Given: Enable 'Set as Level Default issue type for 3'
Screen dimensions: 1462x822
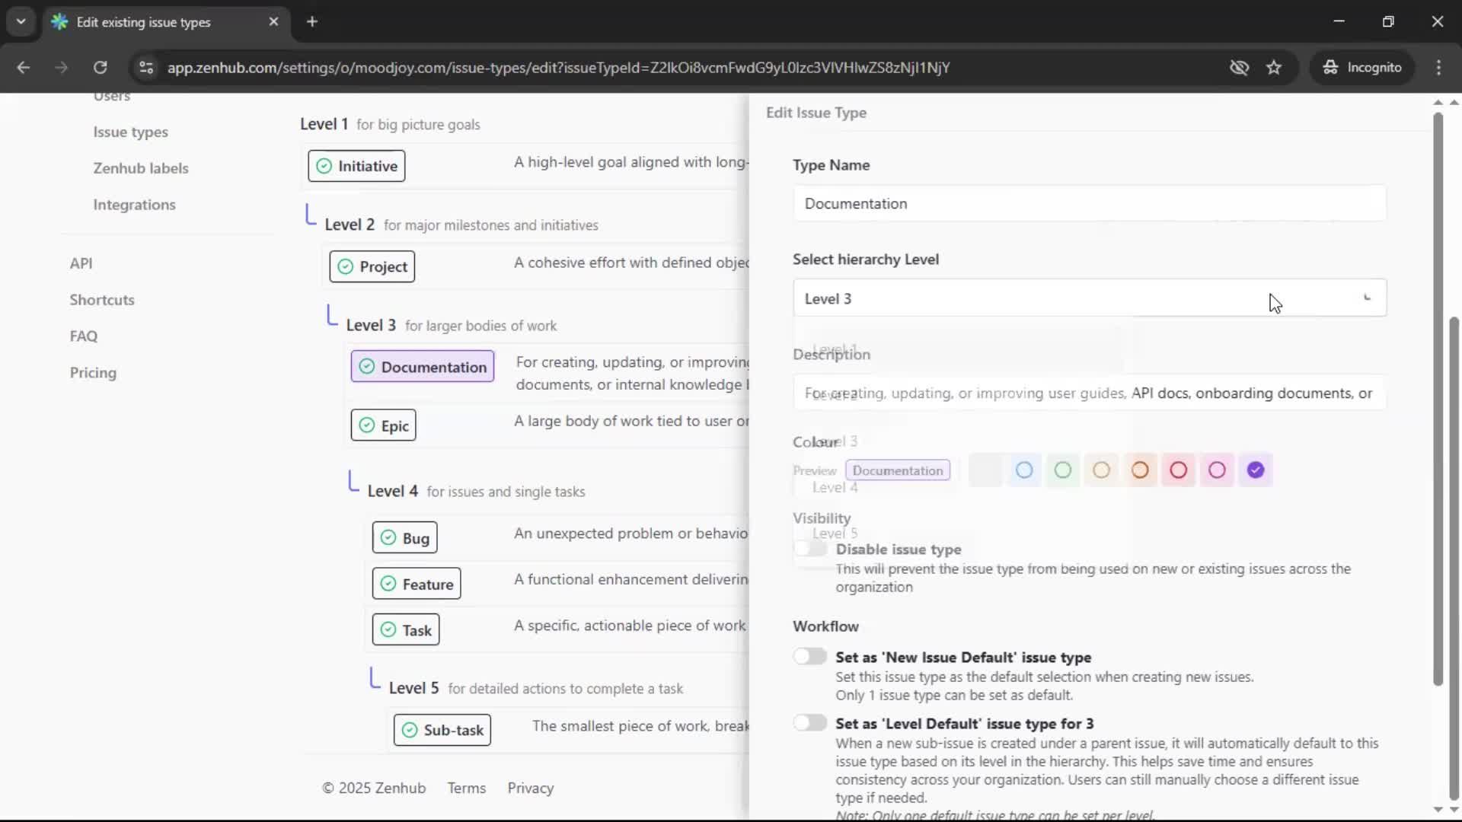Looking at the screenshot, I should 810,722.
